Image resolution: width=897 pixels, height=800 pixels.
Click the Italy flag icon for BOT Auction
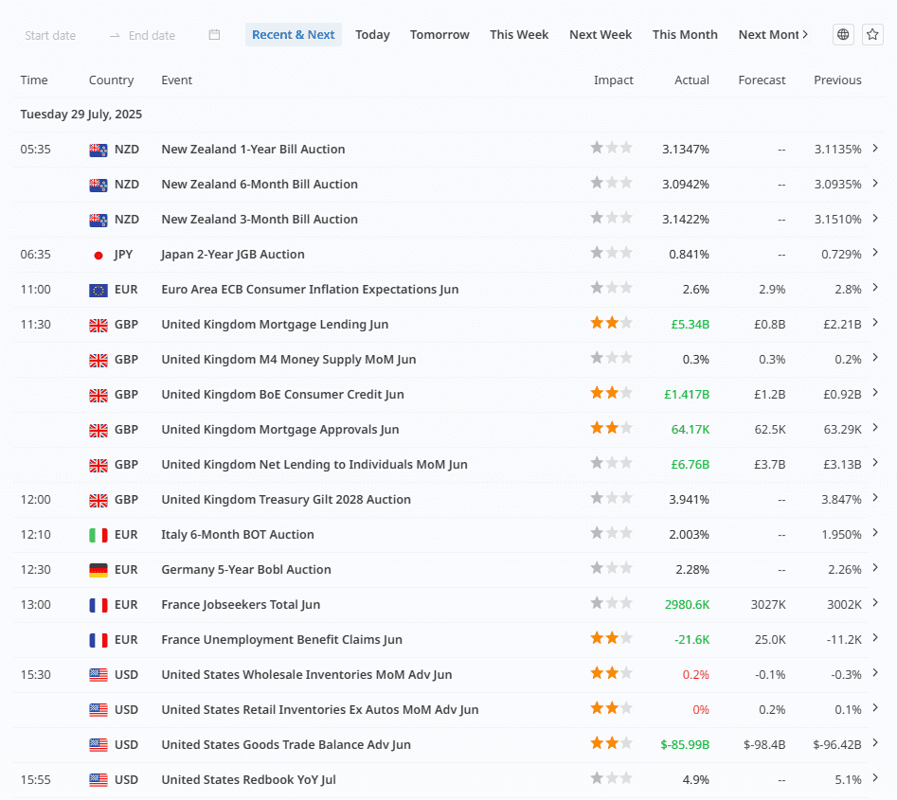coord(99,535)
